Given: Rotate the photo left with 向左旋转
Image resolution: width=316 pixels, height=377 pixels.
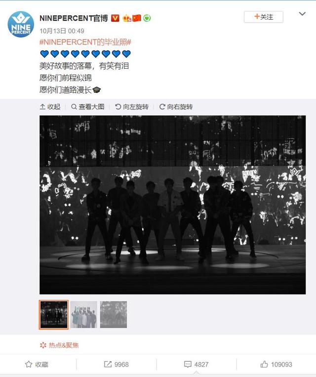Looking at the screenshot, I should (132, 107).
